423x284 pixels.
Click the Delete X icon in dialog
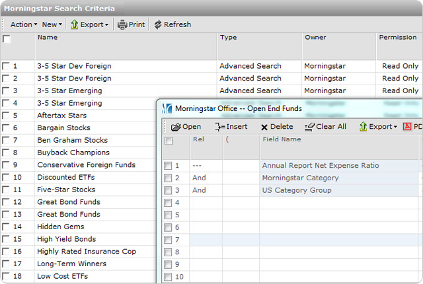[x=264, y=127]
